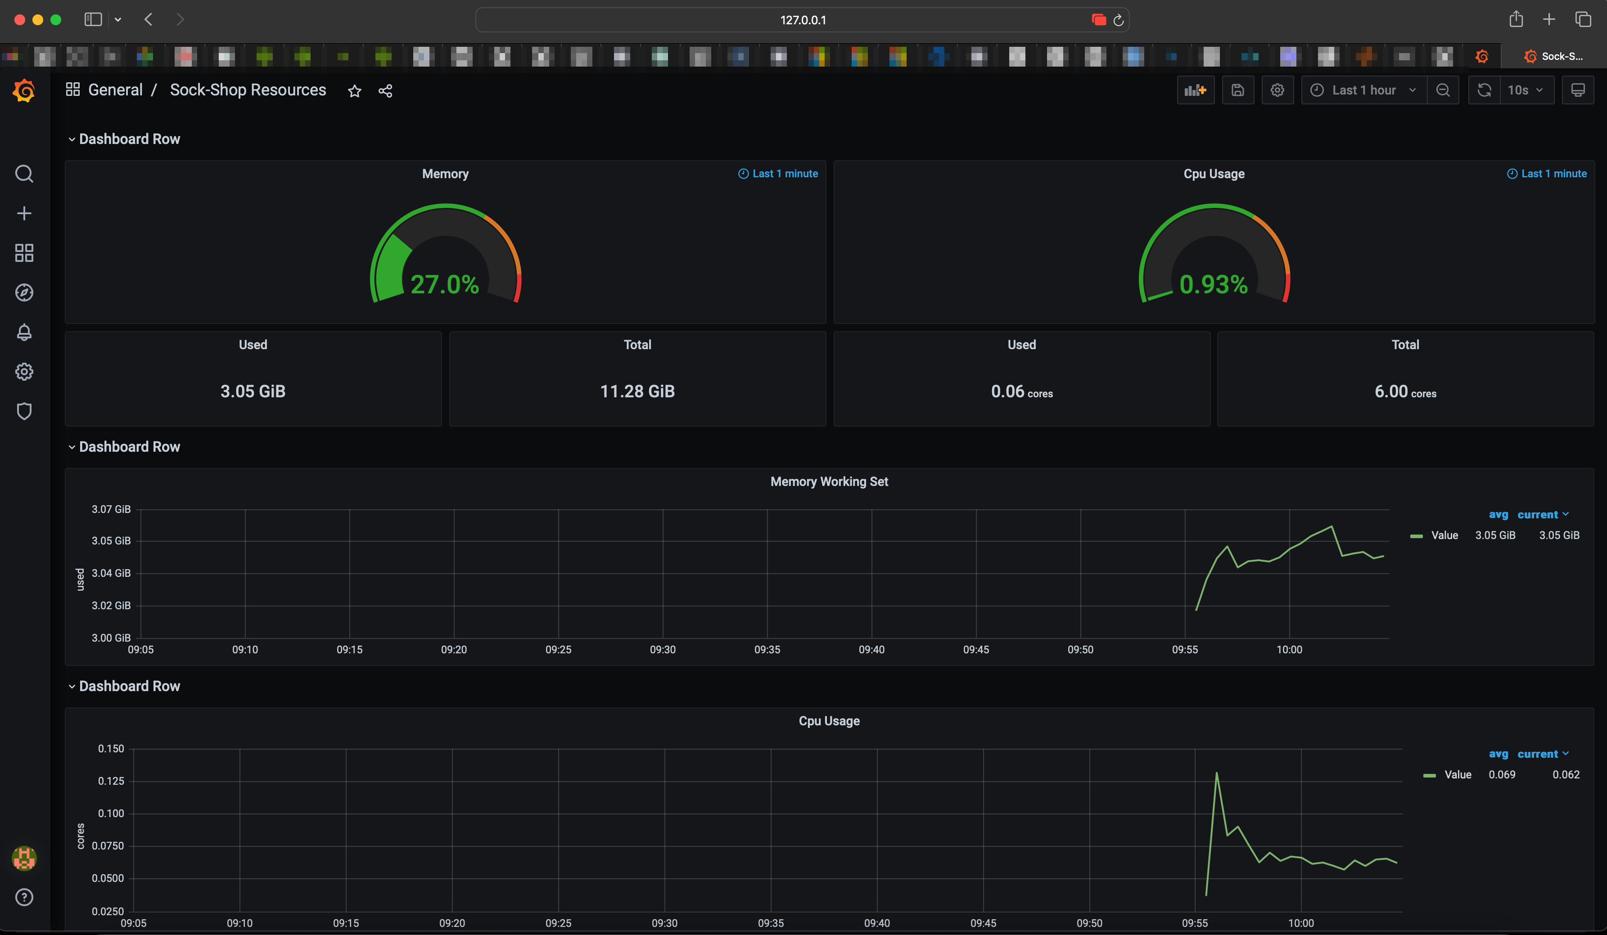Viewport: 1607px width, 935px height.
Task: Open the Alerting bell icon
Action: pos(24,332)
